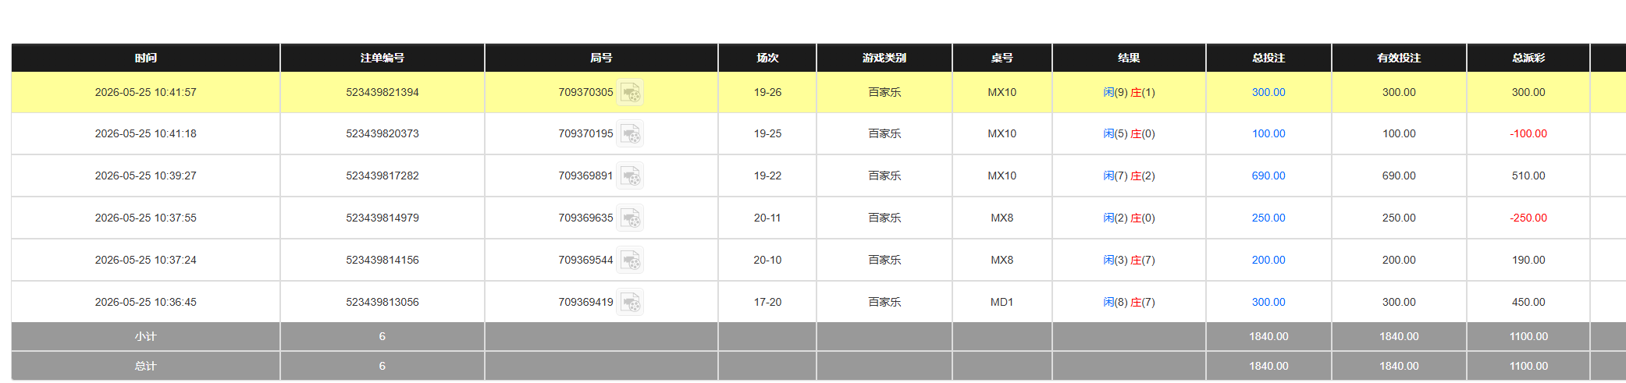
Task: Open video replay icon for round 709369419
Action: 630,303
